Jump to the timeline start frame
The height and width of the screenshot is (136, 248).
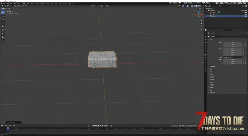[x=93, y=125]
